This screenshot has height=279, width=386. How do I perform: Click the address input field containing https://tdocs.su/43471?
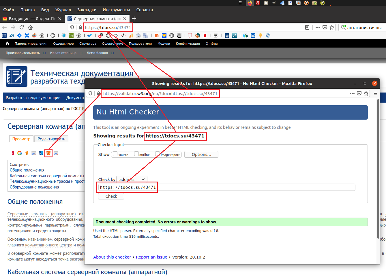227,187
